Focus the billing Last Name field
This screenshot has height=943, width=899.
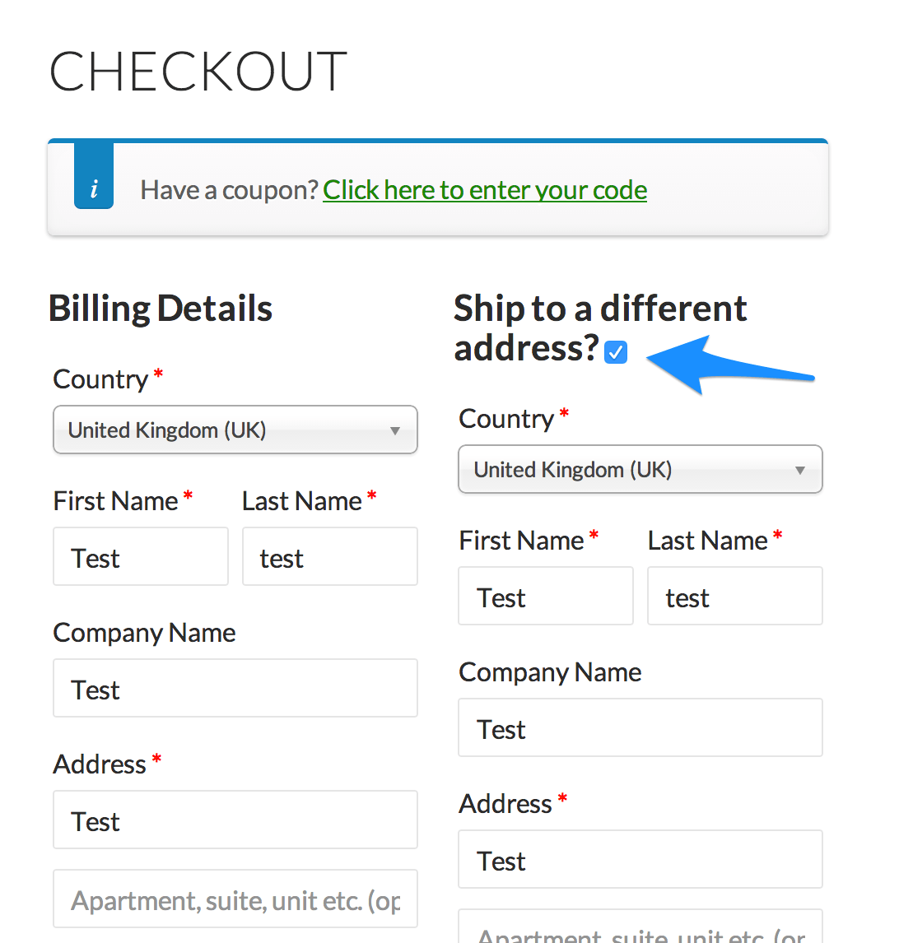(330, 556)
